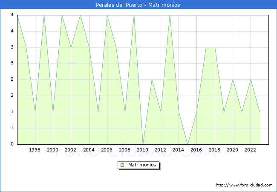This screenshot has height=192, width=277.
Task: Select the 2014 x-axis label
Action: click(179, 150)
